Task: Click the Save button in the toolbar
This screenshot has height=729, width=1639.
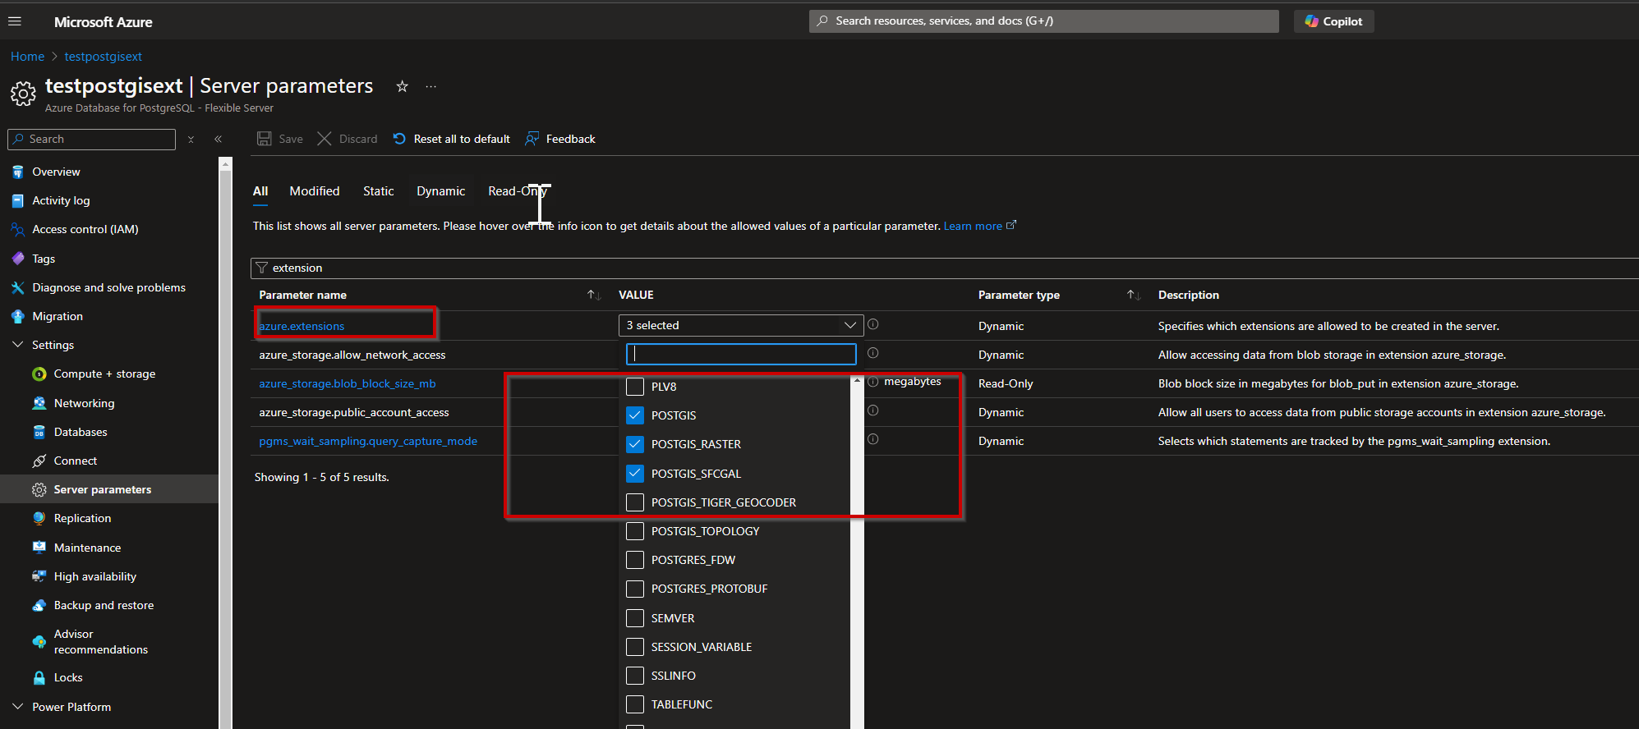Action: pyautogui.click(x=280, y=139)
